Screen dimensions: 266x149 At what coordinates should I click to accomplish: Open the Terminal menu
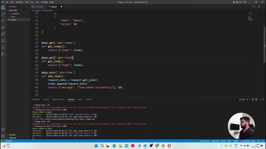point(44,2)
